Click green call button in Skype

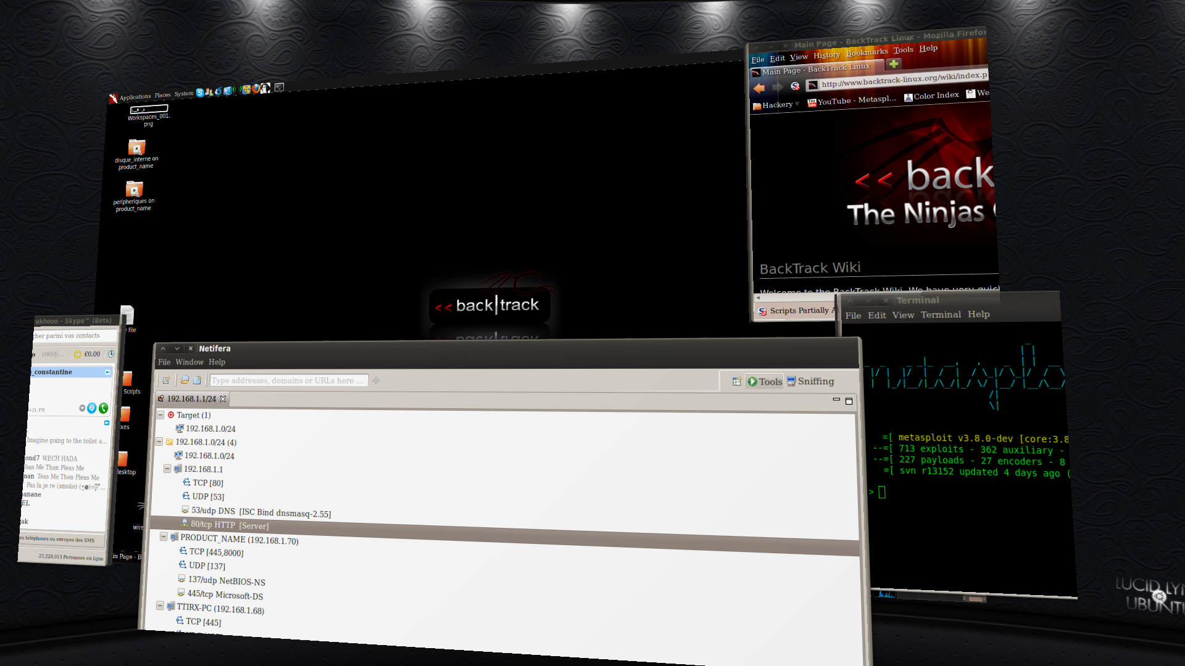click(103, 408)
